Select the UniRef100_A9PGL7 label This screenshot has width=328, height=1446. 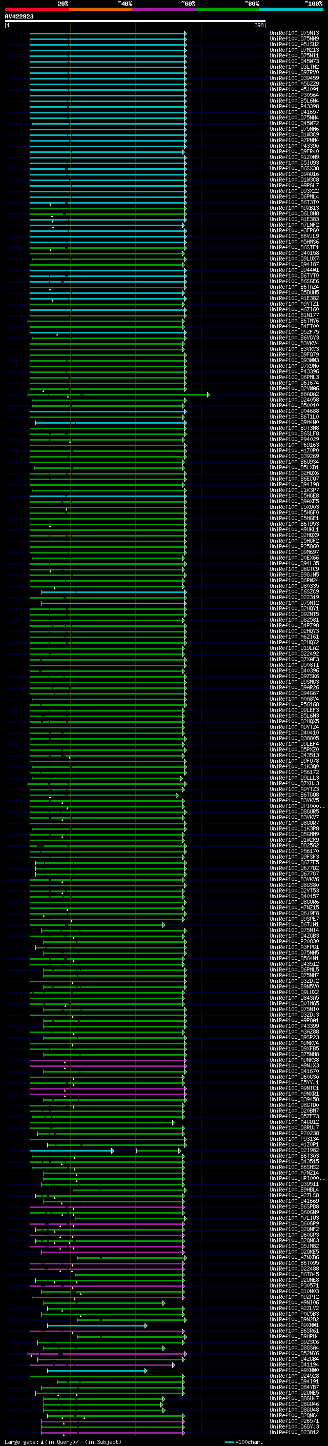point(294,185)
